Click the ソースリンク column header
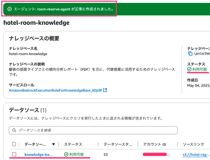This screenshot has width=210, height=160. [193, 144]
